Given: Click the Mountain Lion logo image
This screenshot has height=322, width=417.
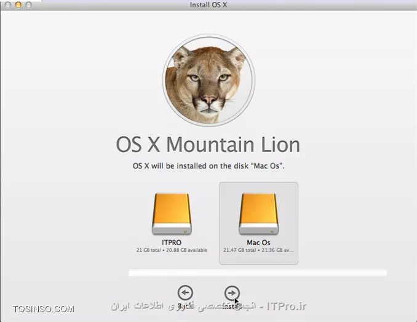Looking at the screenshot, I should tap(208, 80).
